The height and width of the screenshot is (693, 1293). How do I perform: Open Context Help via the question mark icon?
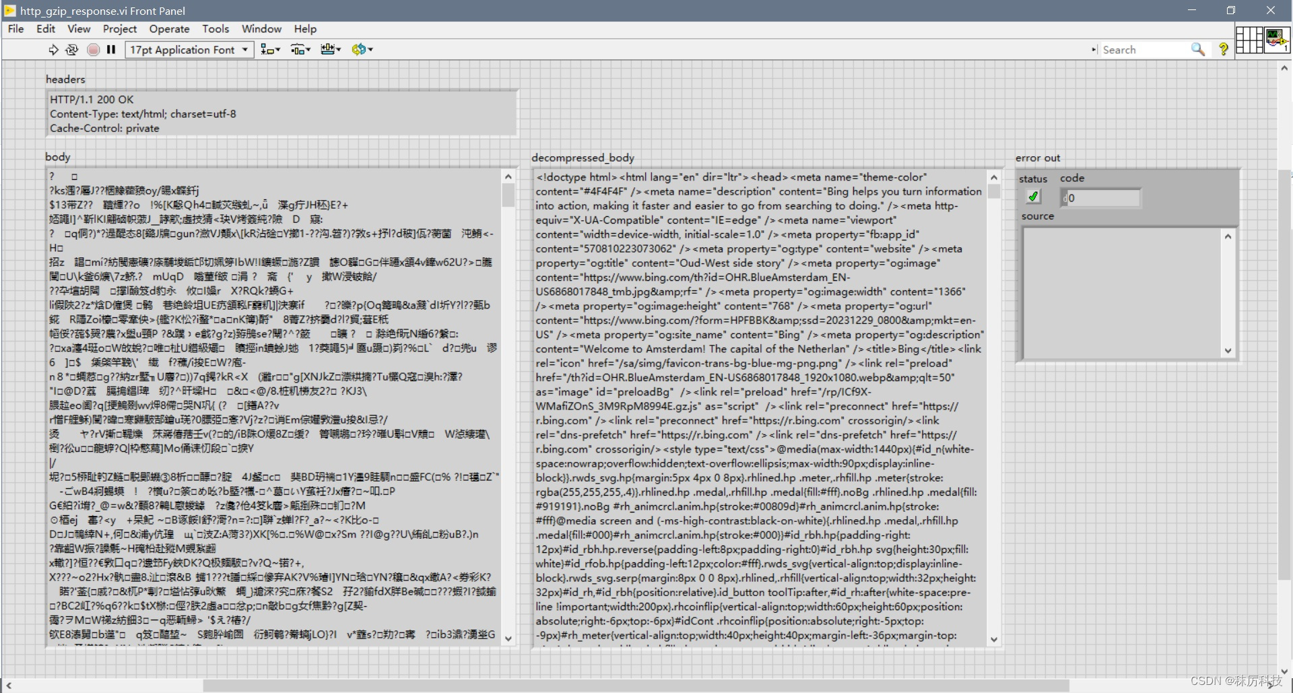(1224, 49)
